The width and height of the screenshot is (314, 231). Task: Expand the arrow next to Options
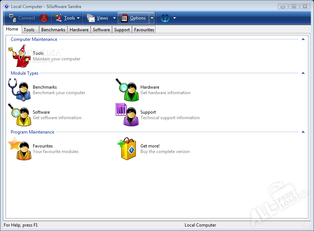[152, 18]
